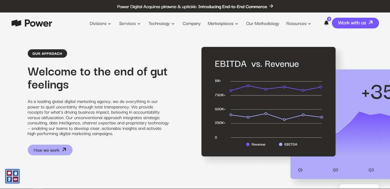Open the Company menu item
This screenshot has height=189, width=390.
tap(192, 23)
